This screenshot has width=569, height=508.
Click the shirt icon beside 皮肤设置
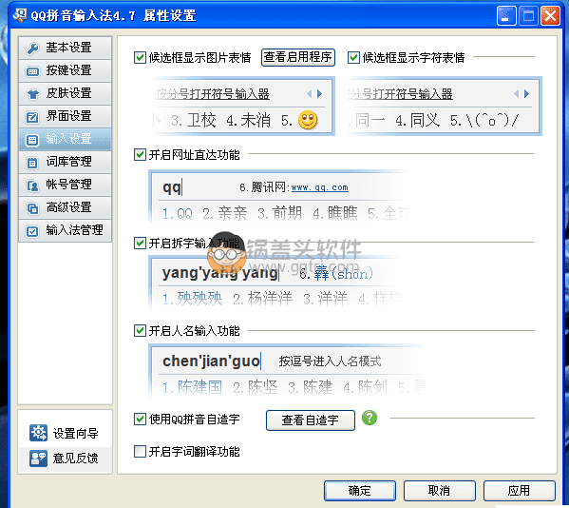(32, 94)
